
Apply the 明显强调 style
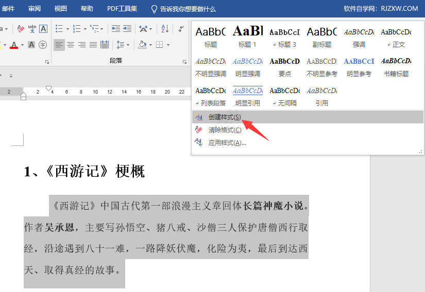click(x=248, y=67)
